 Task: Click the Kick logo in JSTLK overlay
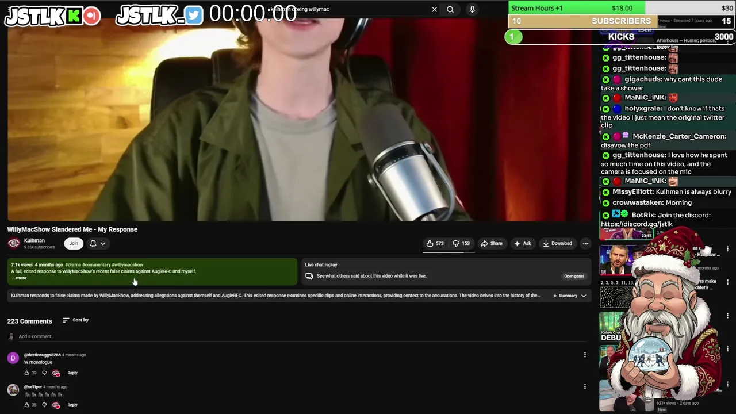pos(74,16)
